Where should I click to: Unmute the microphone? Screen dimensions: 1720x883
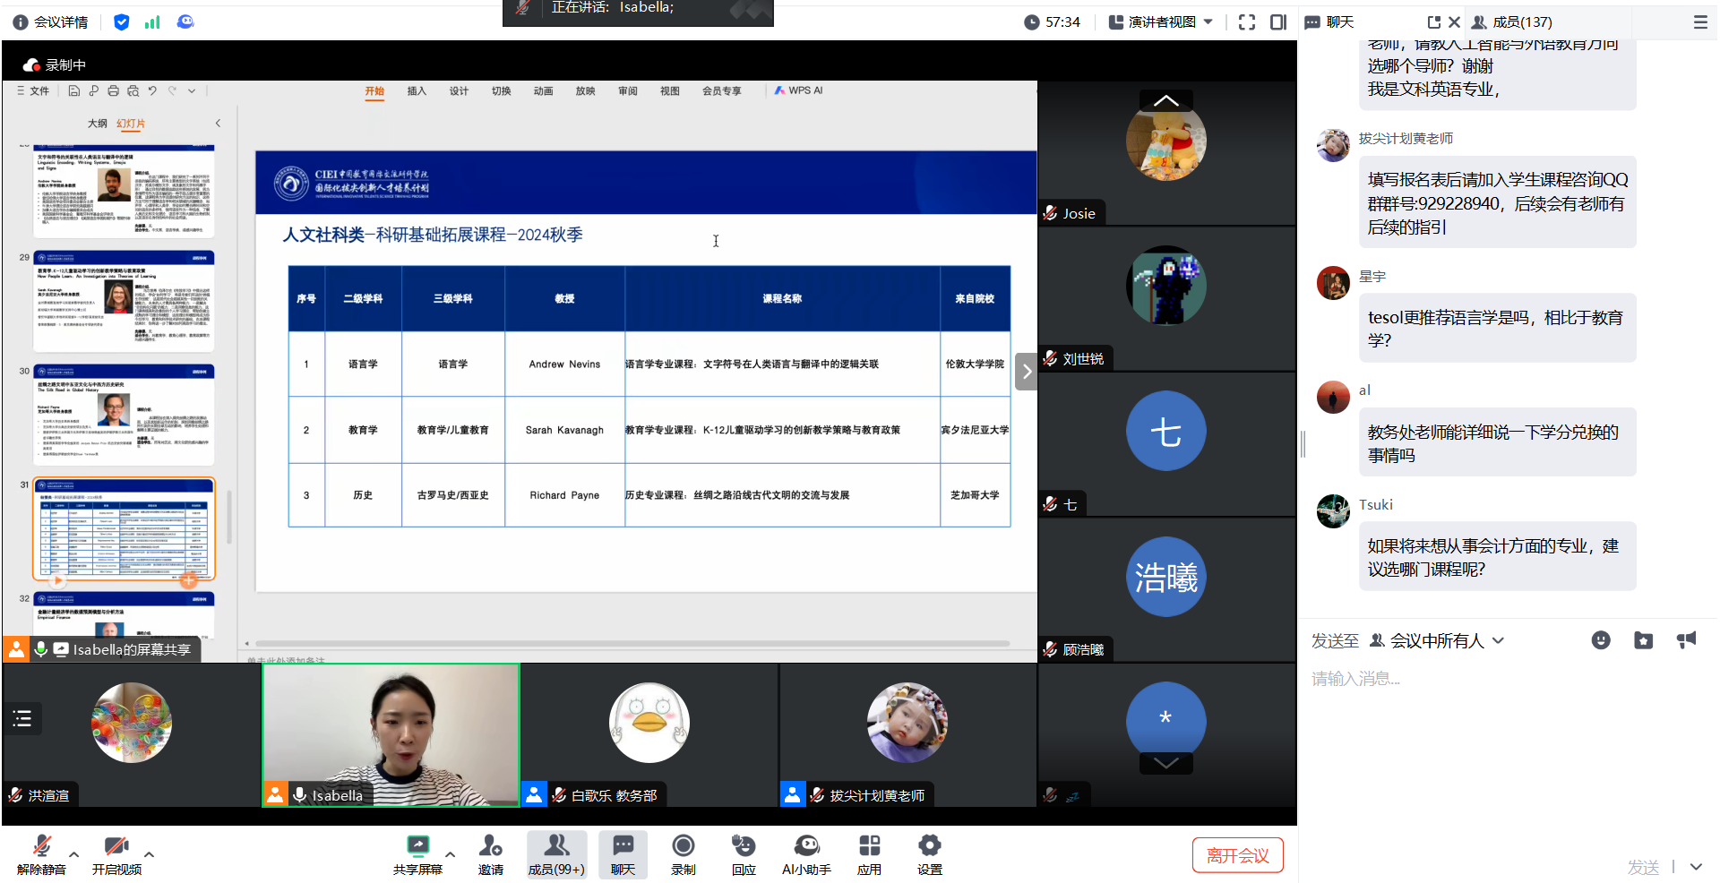click(41, 846)
